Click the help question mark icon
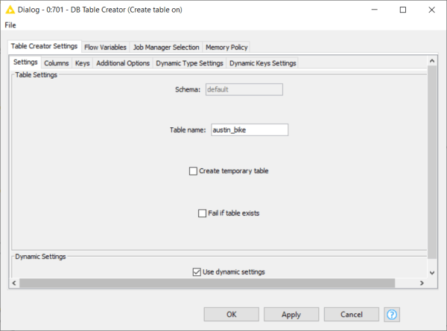The image size is (447, 331). [392, 315]
